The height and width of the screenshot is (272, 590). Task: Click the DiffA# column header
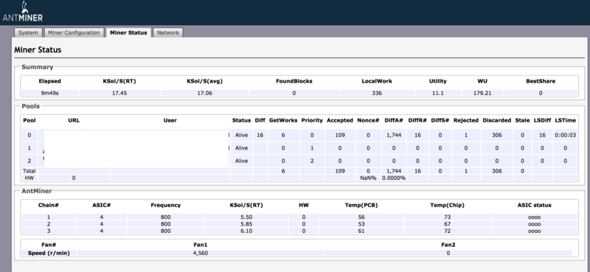tap(394, 120)
